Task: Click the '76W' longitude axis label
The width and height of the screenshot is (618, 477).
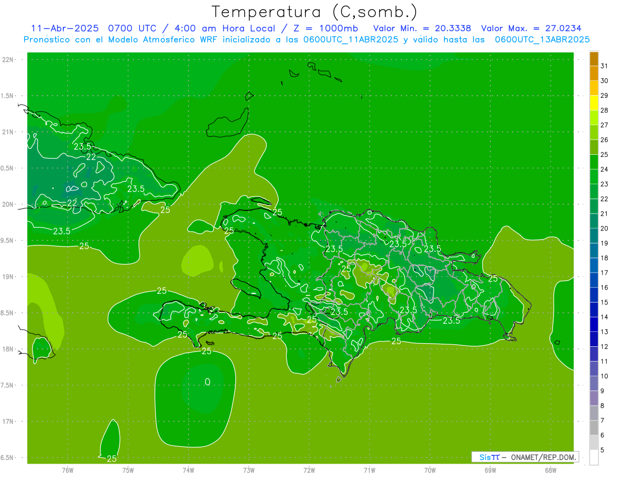Action: pos(67,470)
